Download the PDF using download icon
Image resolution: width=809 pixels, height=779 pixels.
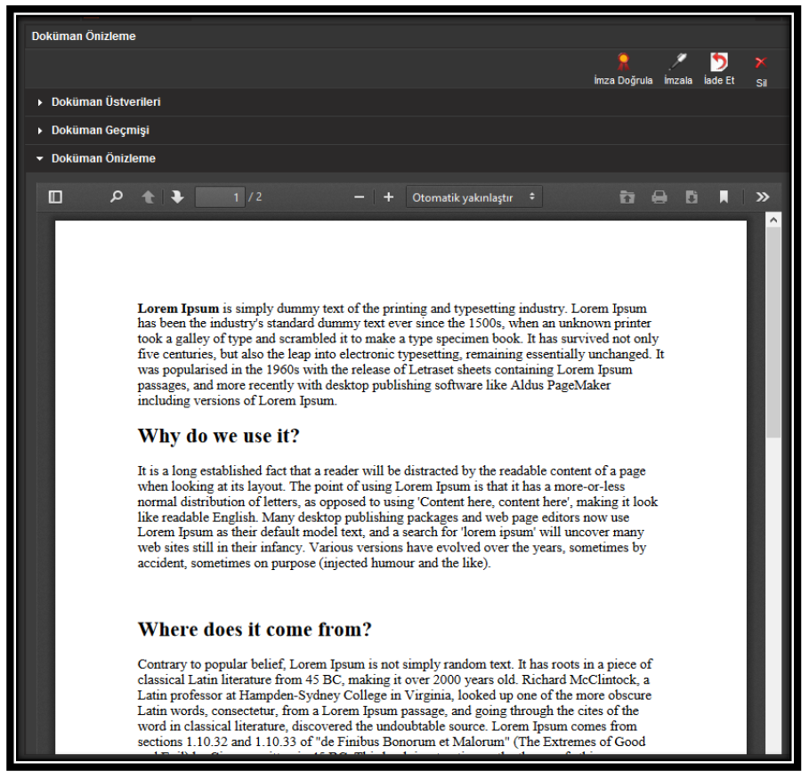pos(692,197)
